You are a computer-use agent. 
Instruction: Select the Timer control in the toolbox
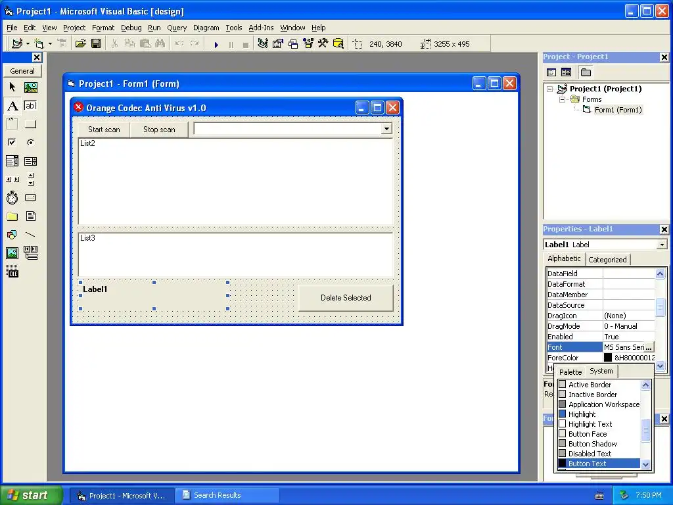click(x=12, y=198)
